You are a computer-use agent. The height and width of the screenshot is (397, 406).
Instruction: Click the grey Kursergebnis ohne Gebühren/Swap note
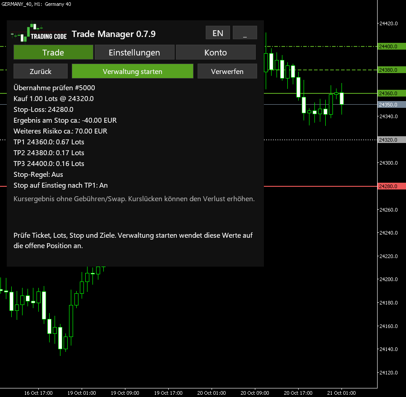[x=134, y=199]
